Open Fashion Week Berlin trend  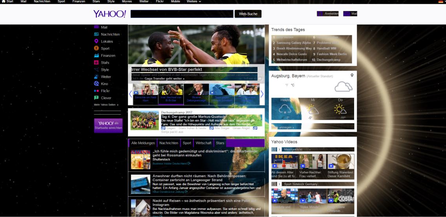(332, 54)
